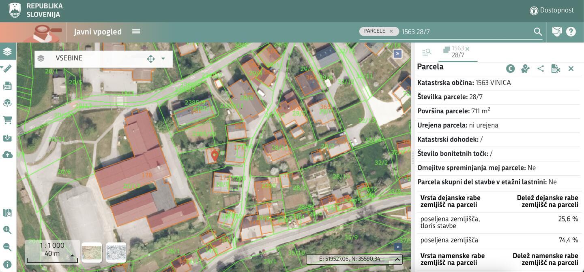Viewport: 584px width, 272px height.
Task: Collapse the right panel with double arrow
Action: (397, 53)
